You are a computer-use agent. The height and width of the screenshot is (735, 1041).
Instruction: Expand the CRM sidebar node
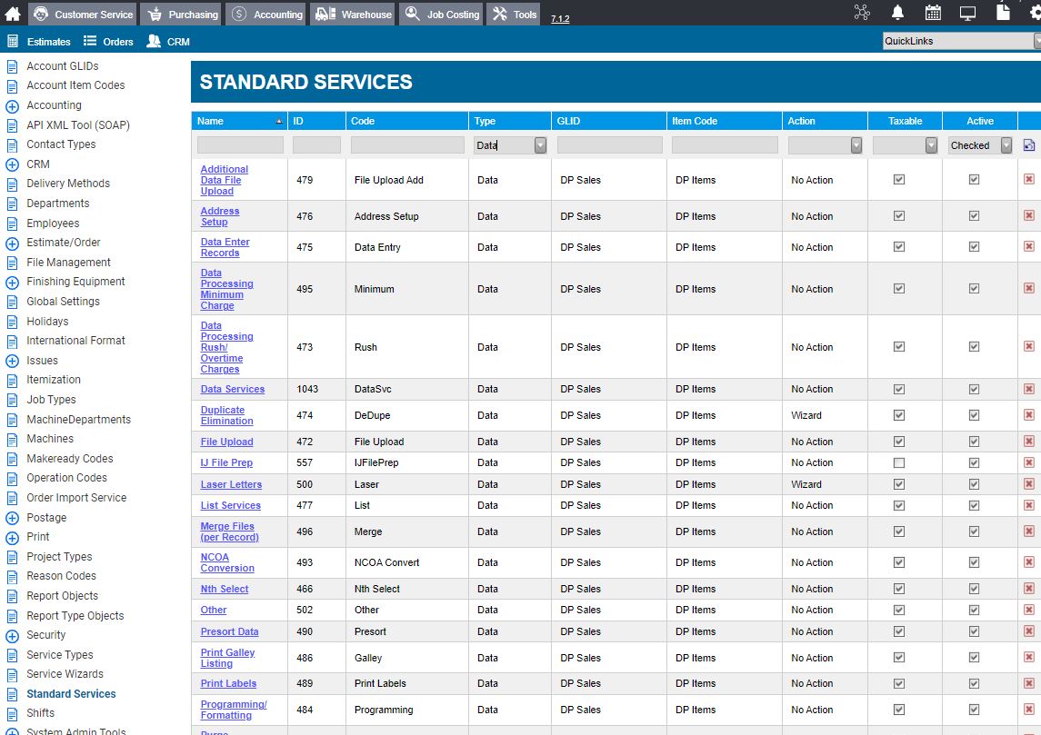(x=12, y=164)
